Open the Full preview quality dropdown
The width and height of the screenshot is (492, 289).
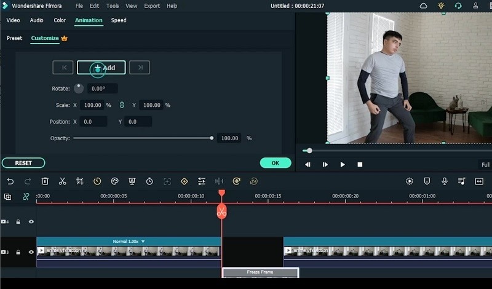pyautogui.click(x=485, y=164)
